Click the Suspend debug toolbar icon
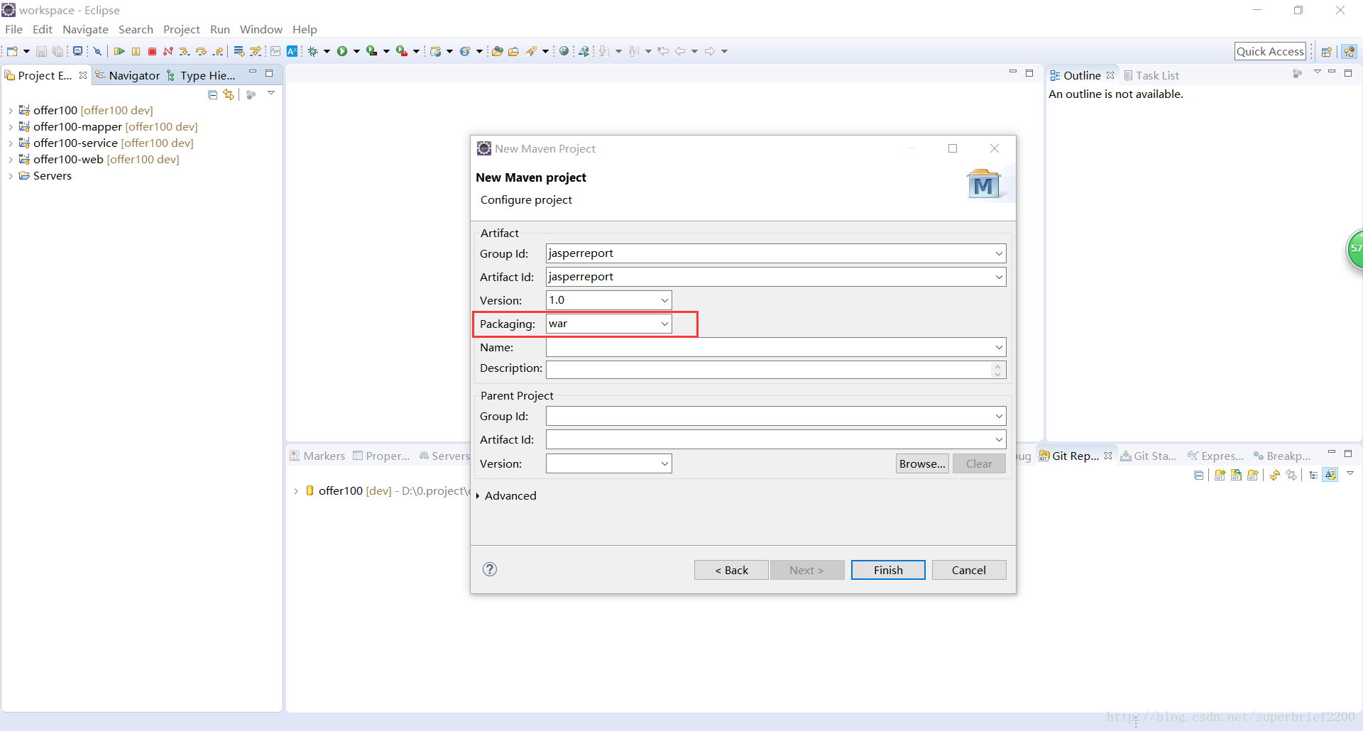 tap(136, 51)
